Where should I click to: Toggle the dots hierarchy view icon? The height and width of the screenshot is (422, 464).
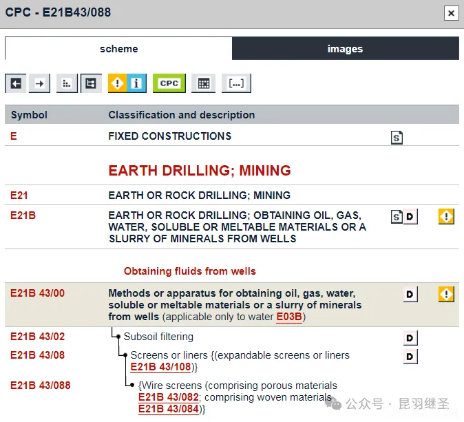pyautogui.click(x=66, y=83)
